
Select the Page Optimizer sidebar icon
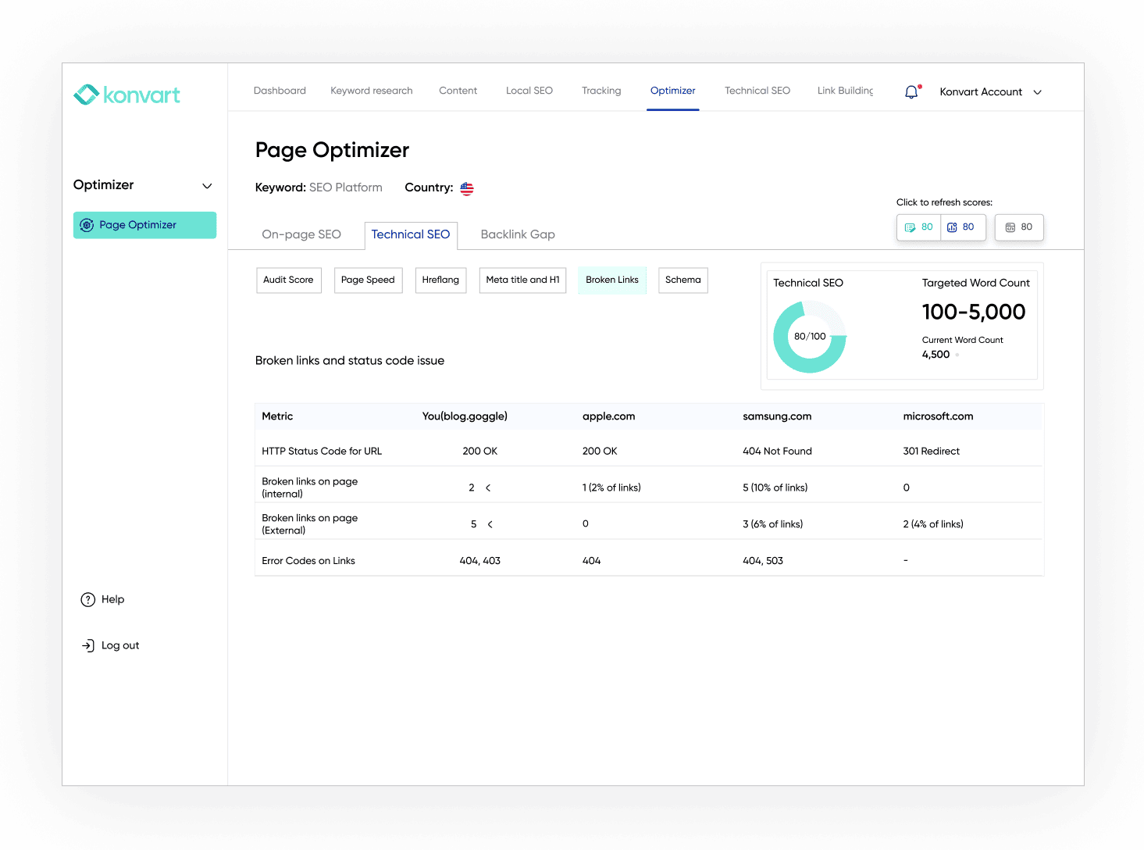pyautogui.click(x=87, y=224)
